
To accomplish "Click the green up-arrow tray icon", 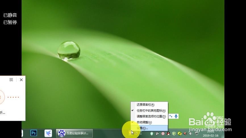I will [152, 134].
